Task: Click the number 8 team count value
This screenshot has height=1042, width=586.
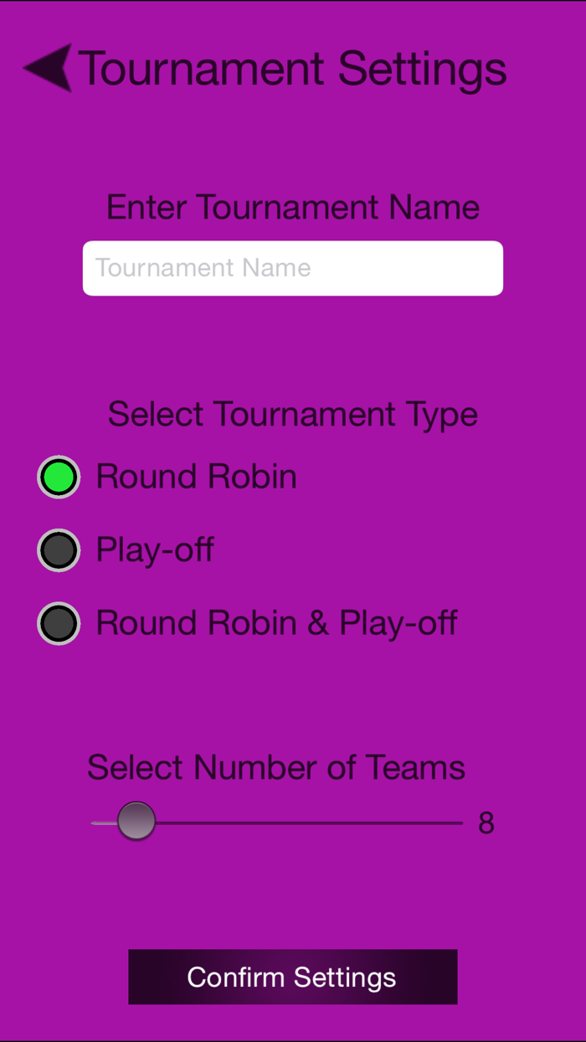Action: 484,823
